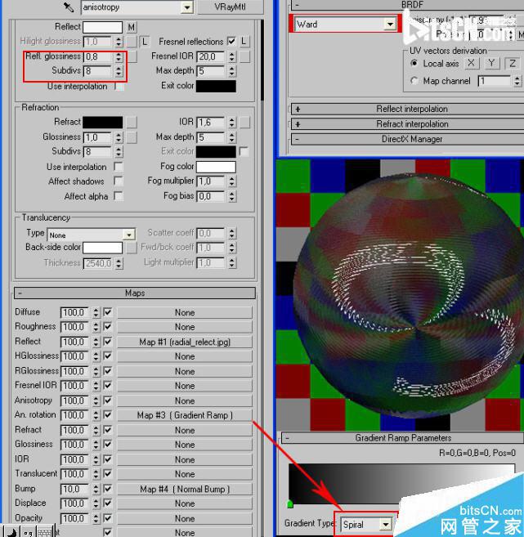Toggle the Bump map enable checkbox
Image resolution: width=524 pixels, height=537 pixels.
108,489
